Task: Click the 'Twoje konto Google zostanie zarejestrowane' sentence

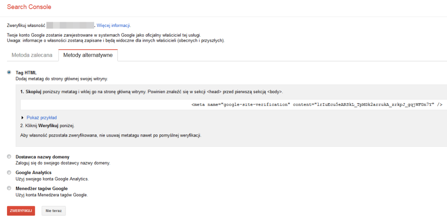Action: tap(104, 35)
